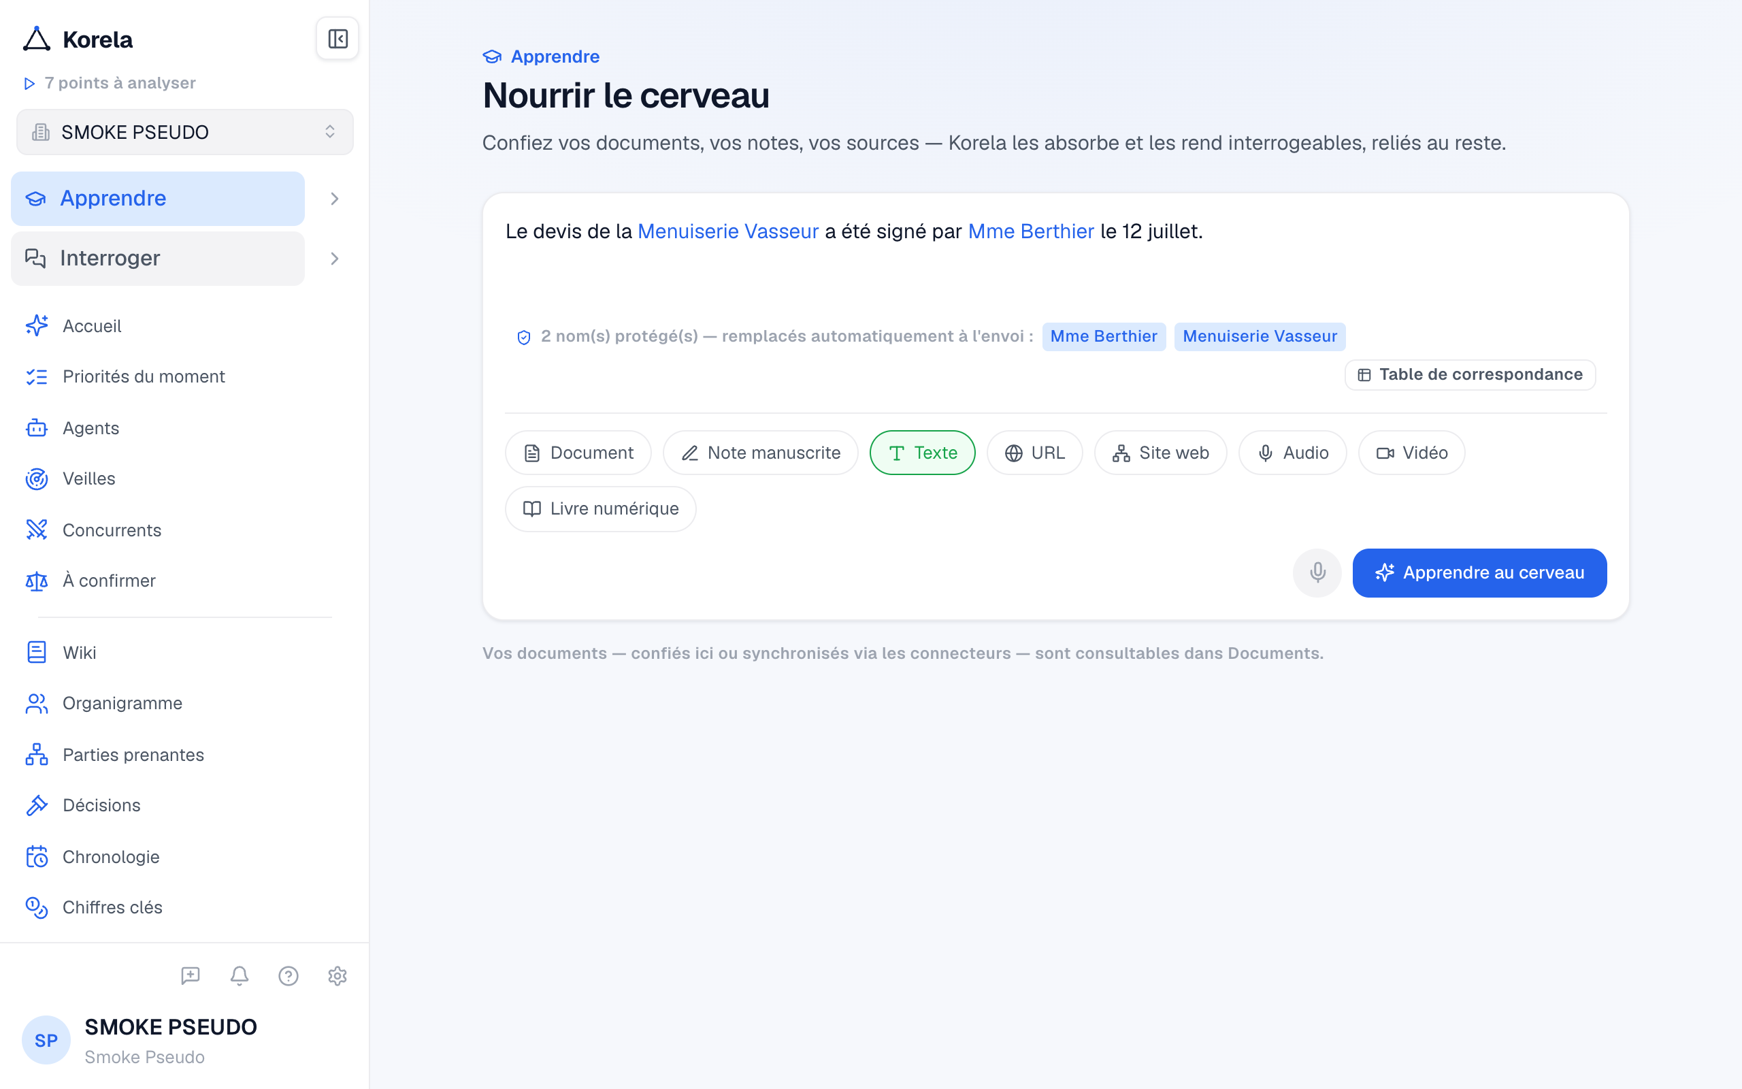Screen dimensions: 1742x1089
Task: Click the Agents robot icon
Action: [37, 428]
